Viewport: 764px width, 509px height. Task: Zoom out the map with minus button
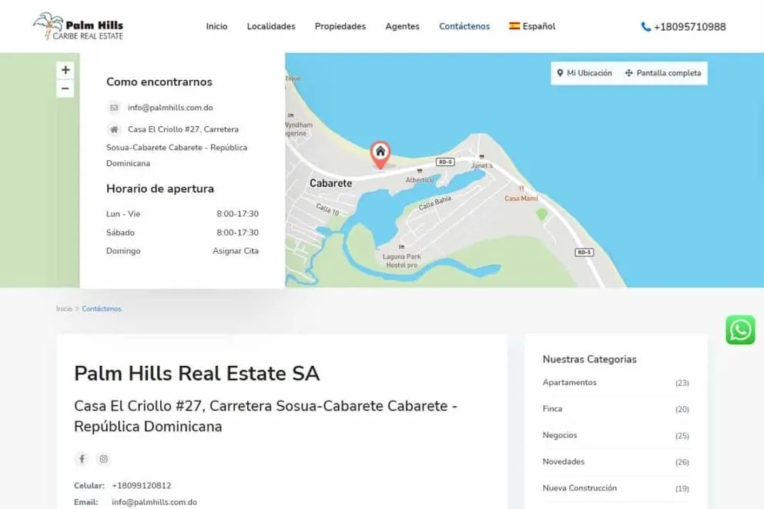click(x=65, y=89)
